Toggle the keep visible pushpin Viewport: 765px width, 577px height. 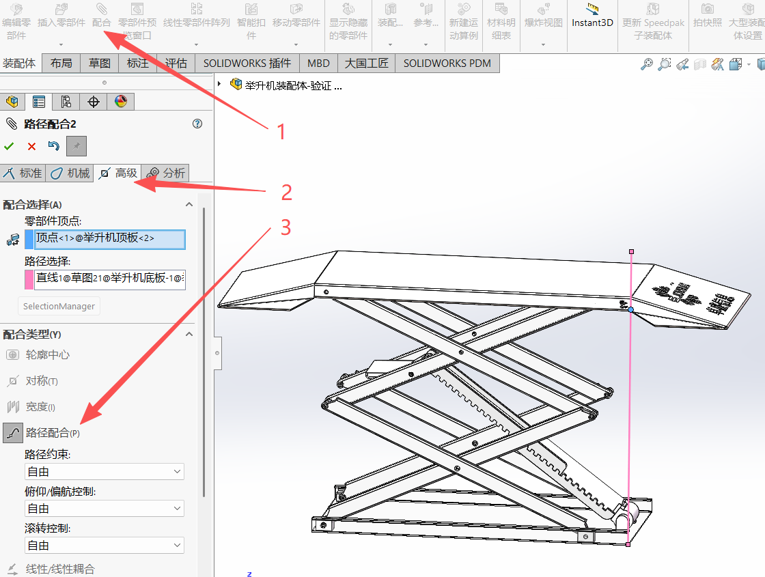(x=76, y=146)
